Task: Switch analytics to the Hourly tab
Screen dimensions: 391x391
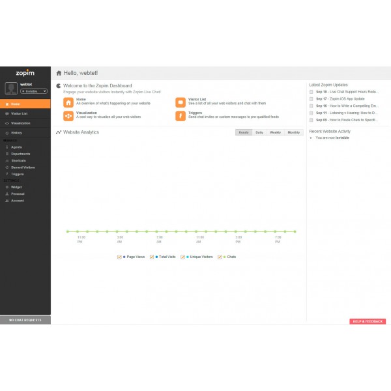Action: click(244, 132)
